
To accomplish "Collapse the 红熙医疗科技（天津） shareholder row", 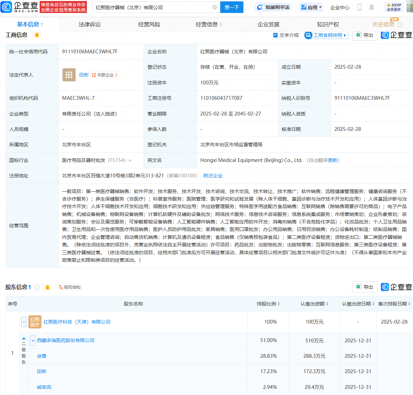I will pyautogui.click(x=24, y=322).
